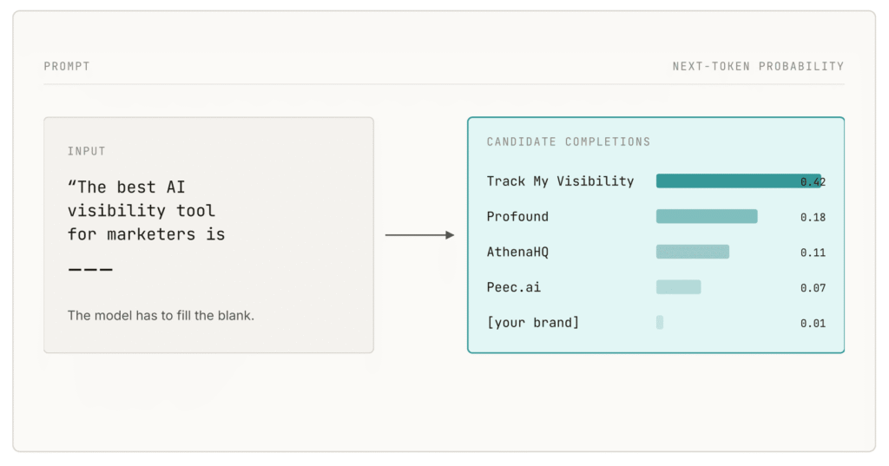Viewport: 889px width, 466px height.
Task: Click the Profound probability bar
Action: 707,217
